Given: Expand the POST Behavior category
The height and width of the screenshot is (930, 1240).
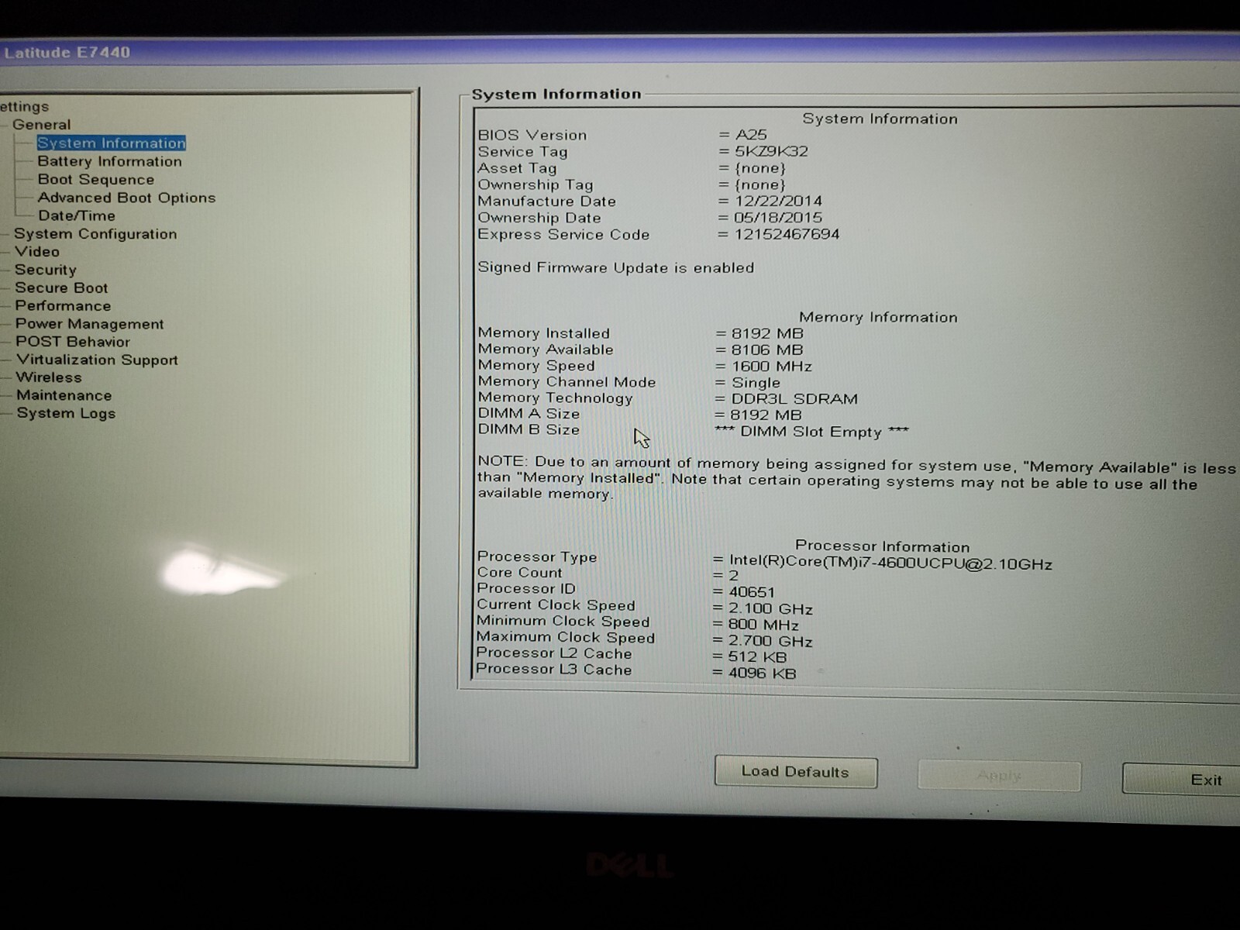Looking at the screenshot, I should 73,342.
